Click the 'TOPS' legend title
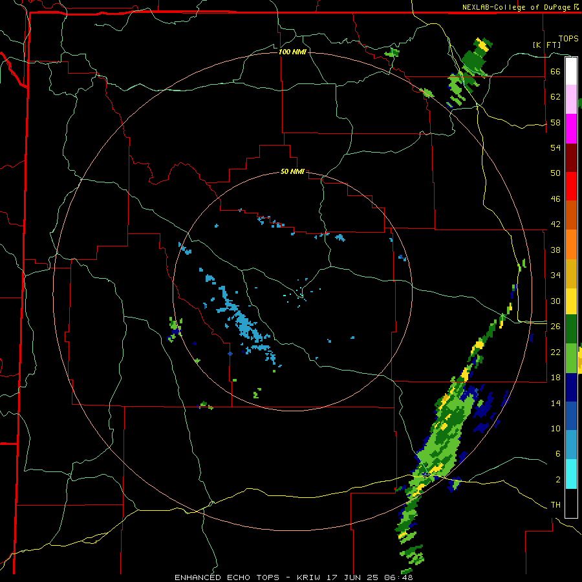 pos(568,38)
